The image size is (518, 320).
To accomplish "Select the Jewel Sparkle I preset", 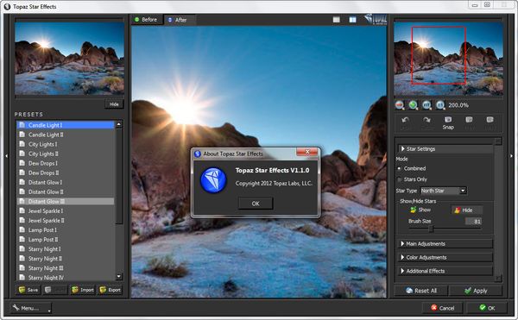I will [66, 210].
